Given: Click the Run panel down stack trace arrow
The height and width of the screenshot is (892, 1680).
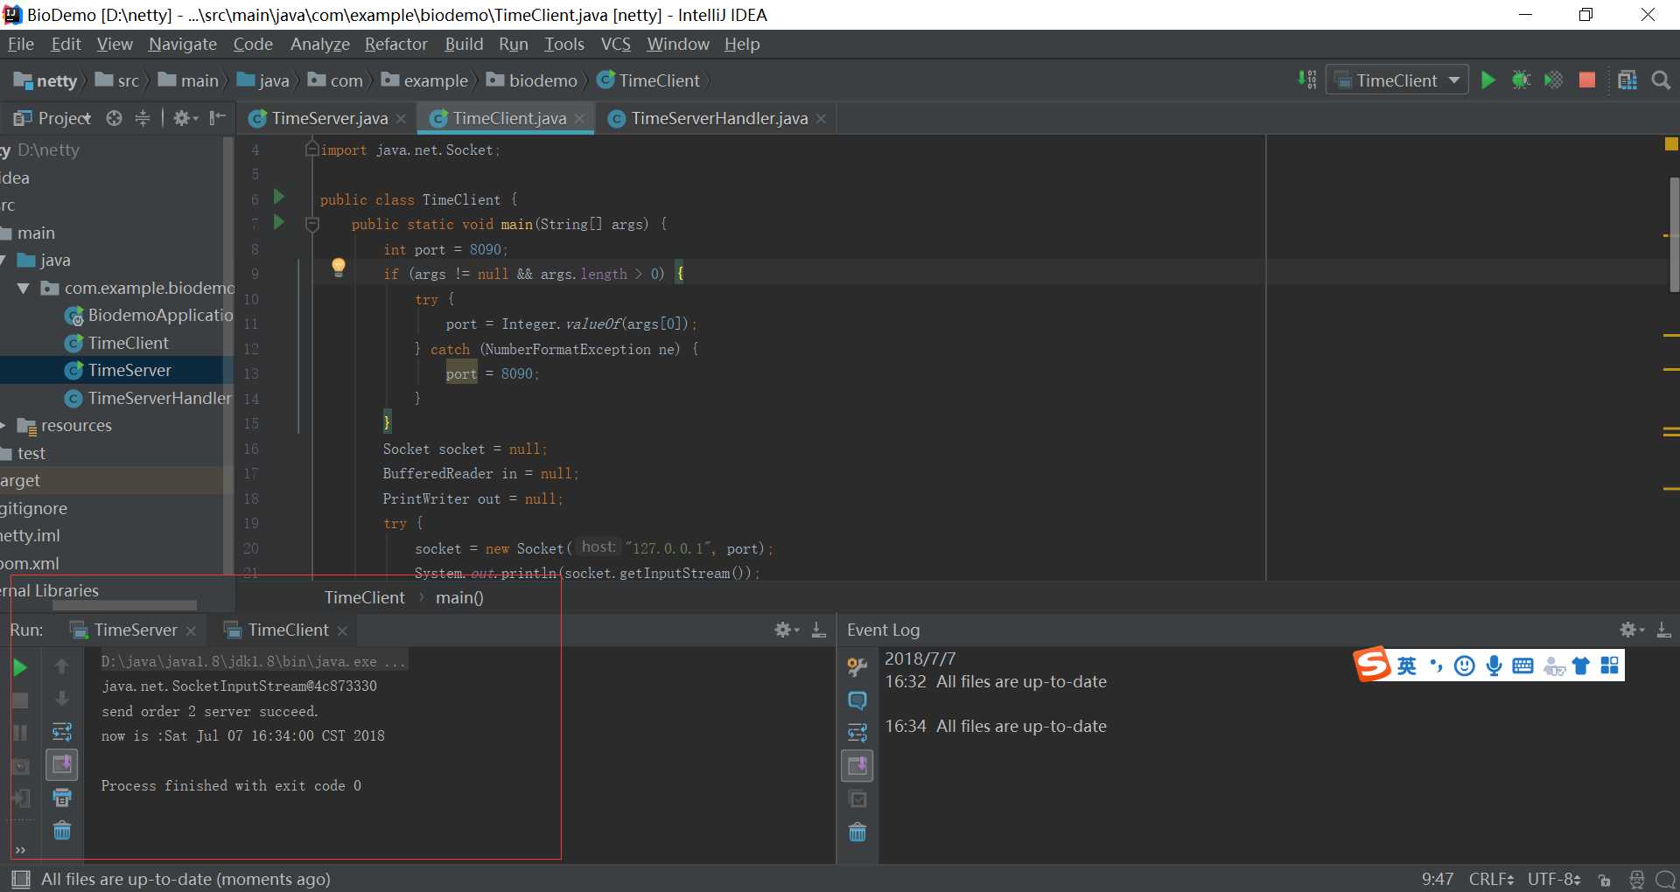Looking at the screenshot, I should click(x=62, y=699).
